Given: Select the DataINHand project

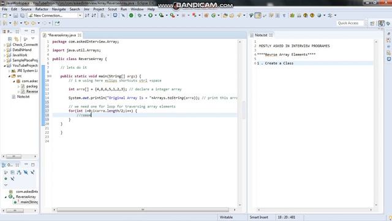Looking at the screenshot, I should point(22,50).
